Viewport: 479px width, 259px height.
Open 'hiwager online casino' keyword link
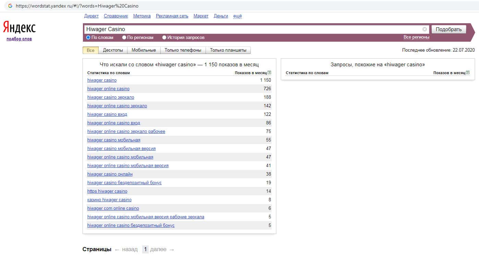[x=108, y=89]
